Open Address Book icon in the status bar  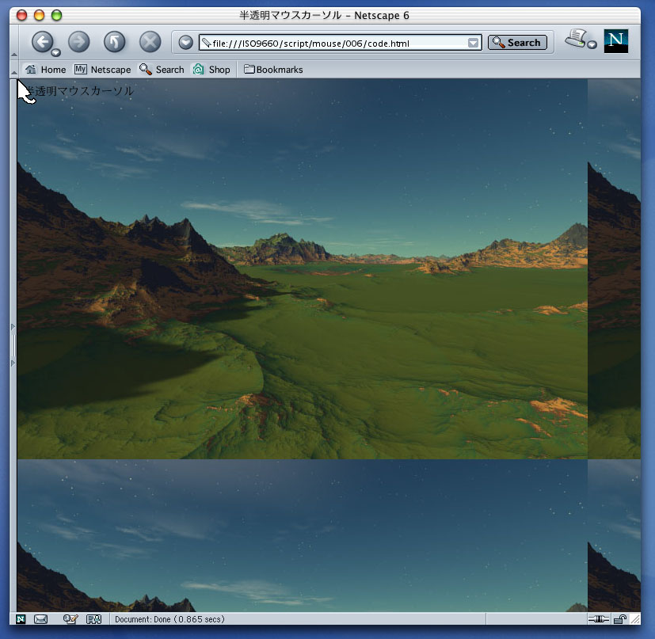click(x=93, y=619)
